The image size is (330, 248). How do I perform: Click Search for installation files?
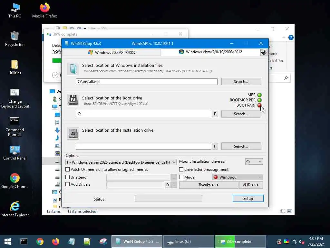point(241,82)
